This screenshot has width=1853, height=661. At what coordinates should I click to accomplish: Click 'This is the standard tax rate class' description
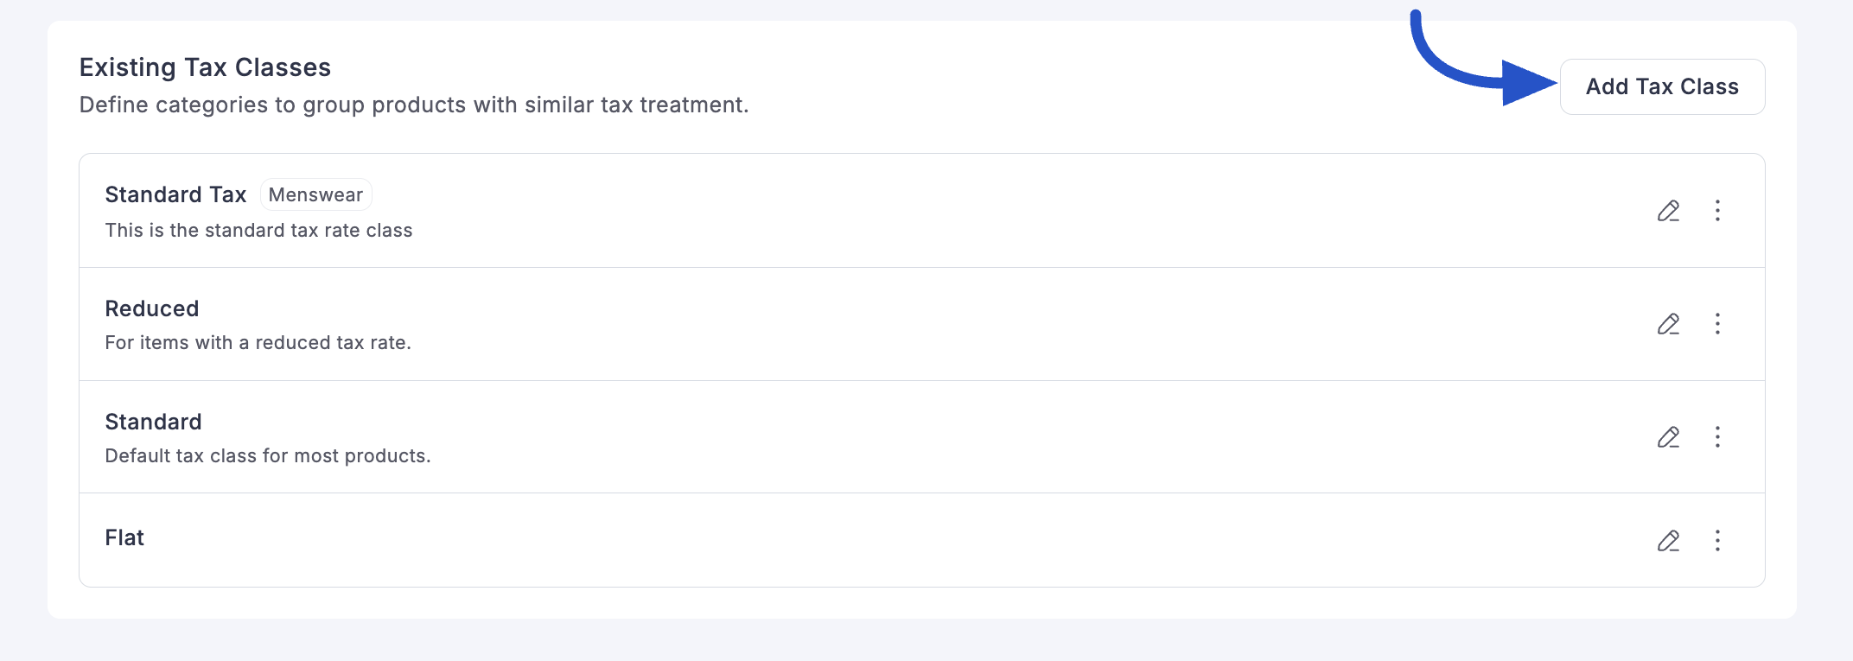[x=258, y=231]
